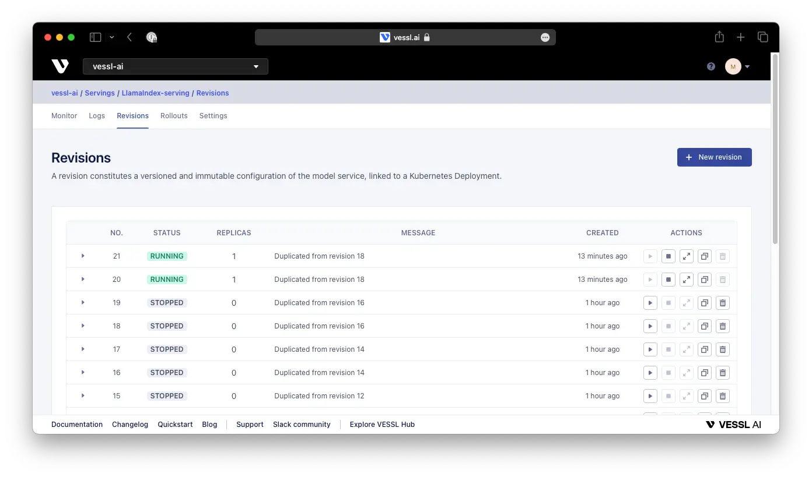Click "Duplicated from revision 12" message
The height and width of the screenshot is (477, 812).
pyautogui.click(x=319, y=396)
